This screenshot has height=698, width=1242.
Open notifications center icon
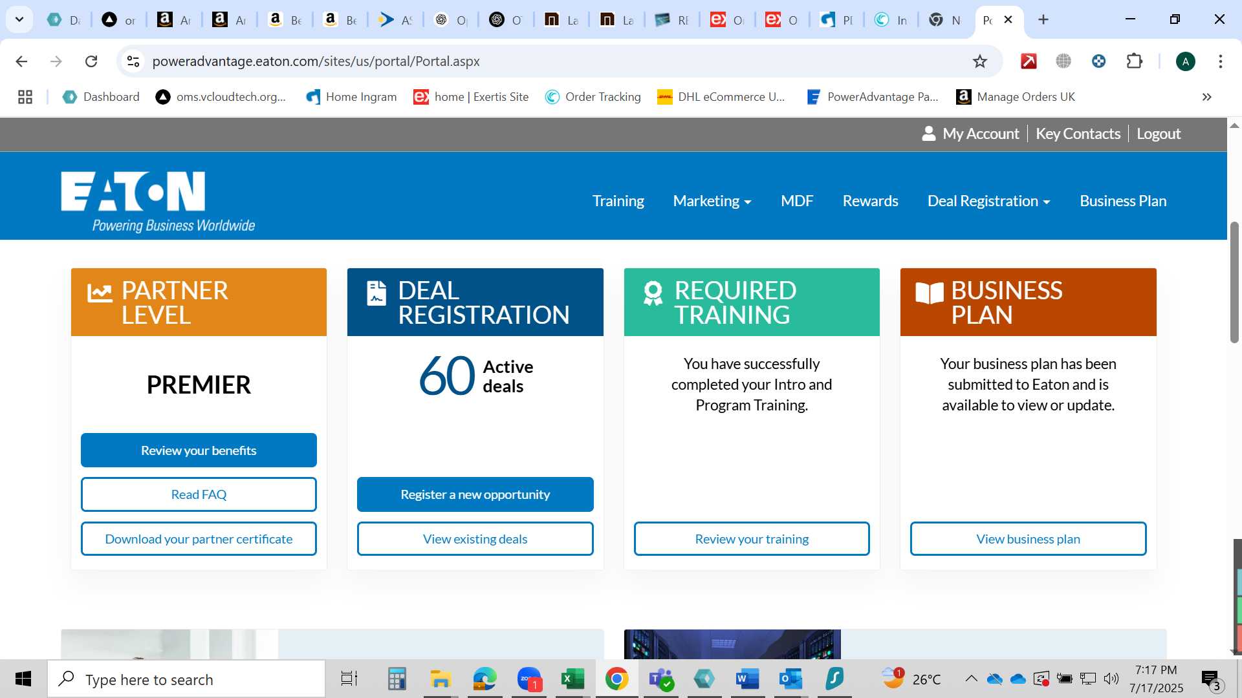(x=1210, y=679)
